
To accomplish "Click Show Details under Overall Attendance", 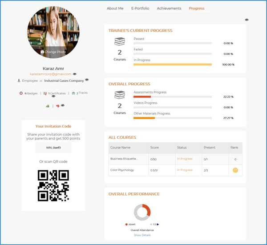I will tap(142, 235).
